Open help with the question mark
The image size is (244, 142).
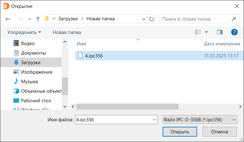234,32
